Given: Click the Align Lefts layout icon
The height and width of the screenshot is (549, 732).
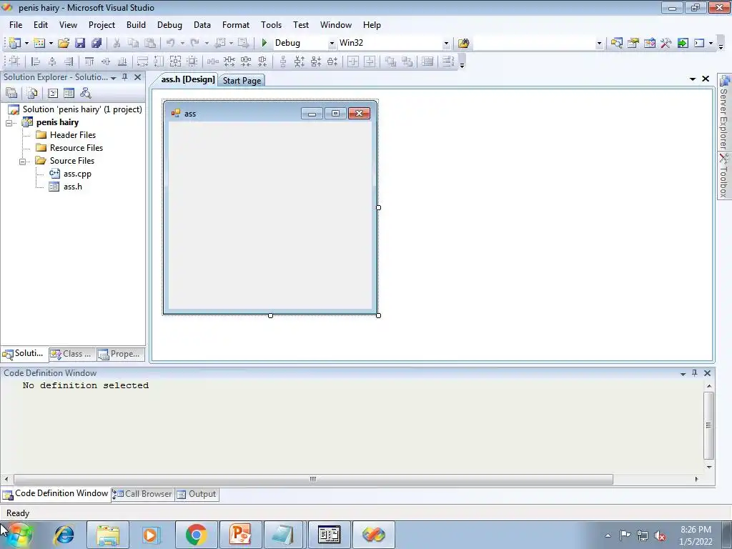Looking at the screenshot, I should pos(36,61).
